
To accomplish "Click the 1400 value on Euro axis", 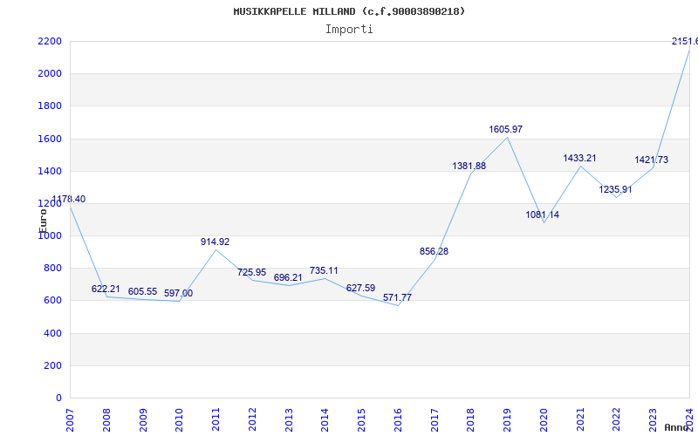I will click(50, 171).
